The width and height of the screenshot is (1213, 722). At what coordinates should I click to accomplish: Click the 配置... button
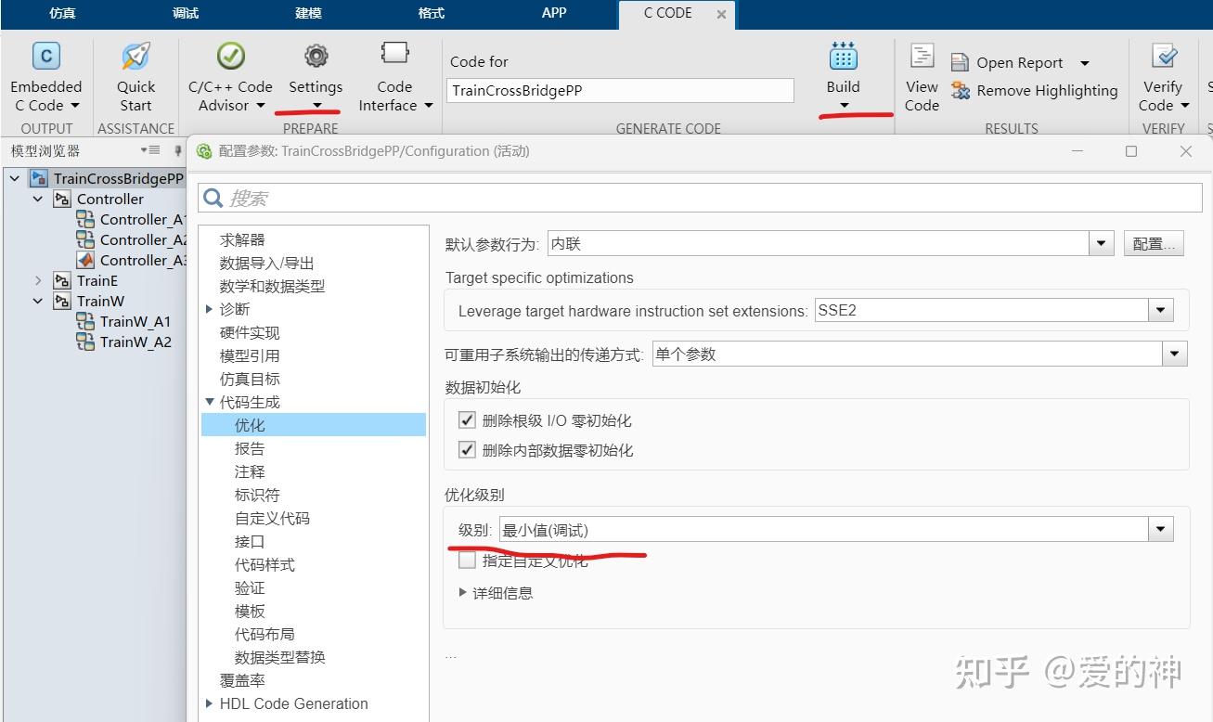(x=1154, y=242)
